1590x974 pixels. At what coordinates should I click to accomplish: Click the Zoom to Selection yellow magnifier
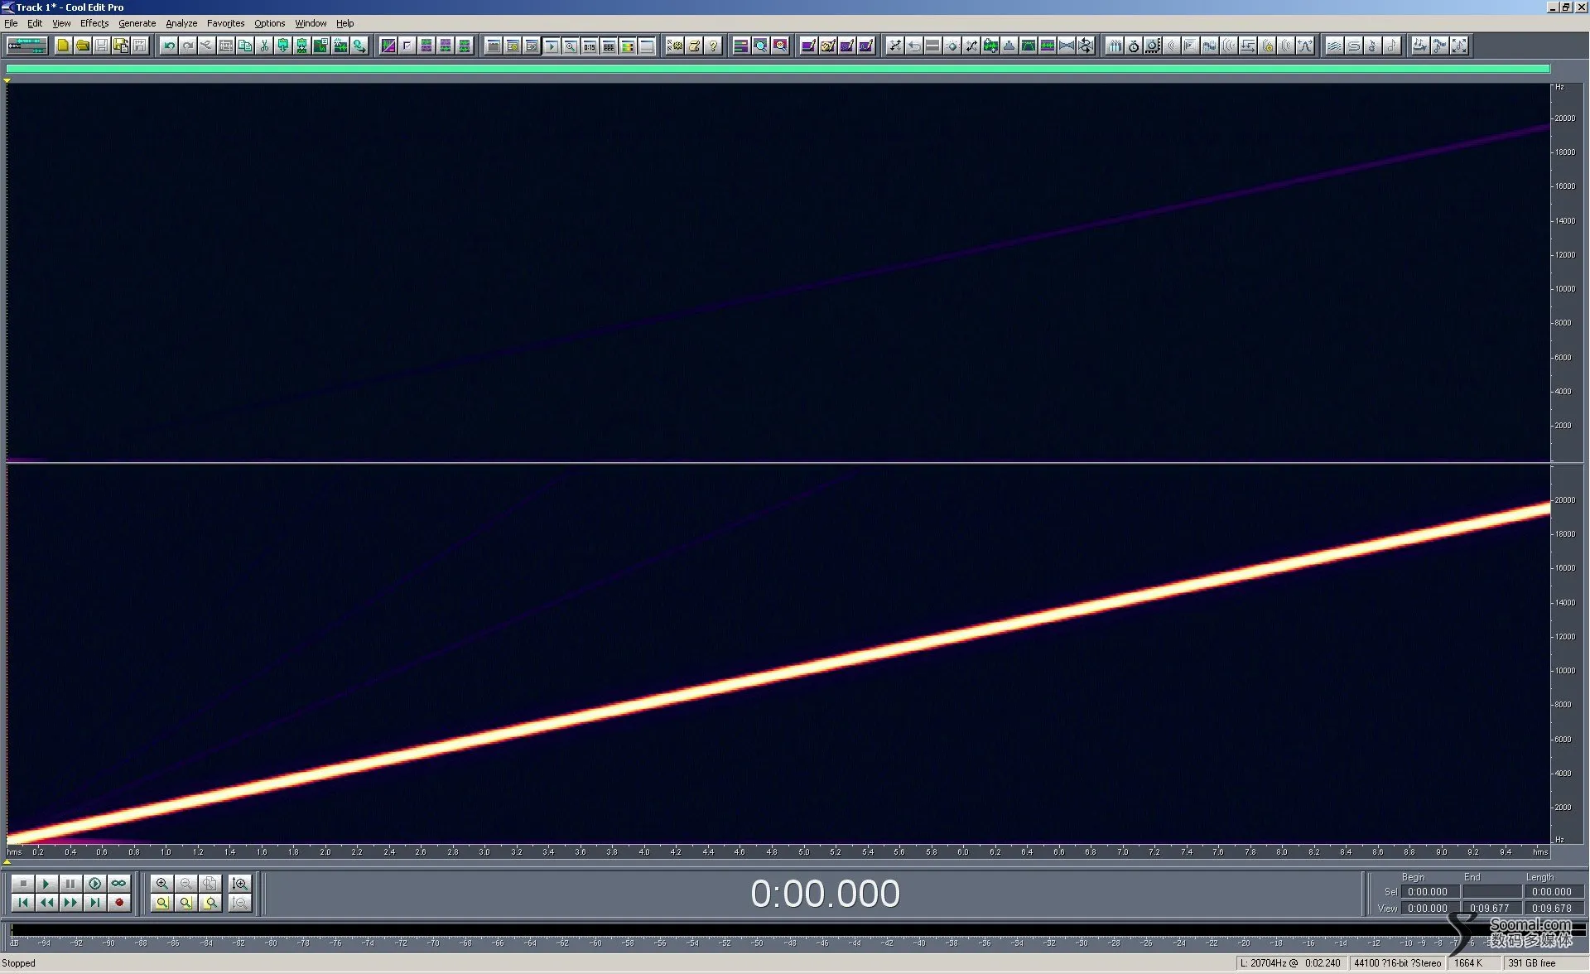tap(161, 903)
